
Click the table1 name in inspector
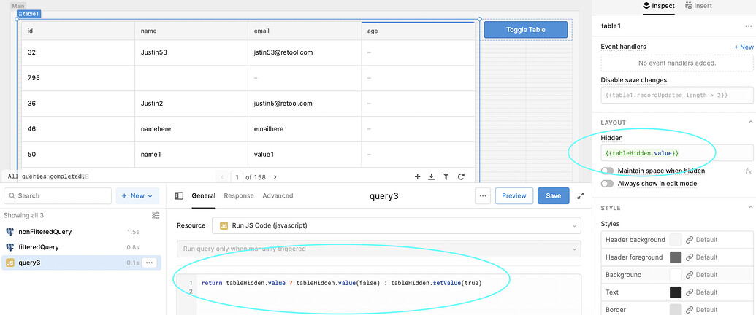coord(610,26)
